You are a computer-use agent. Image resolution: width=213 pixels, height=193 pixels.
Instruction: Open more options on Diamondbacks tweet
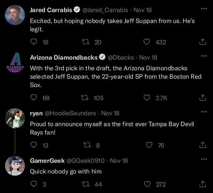coord(204,56)
